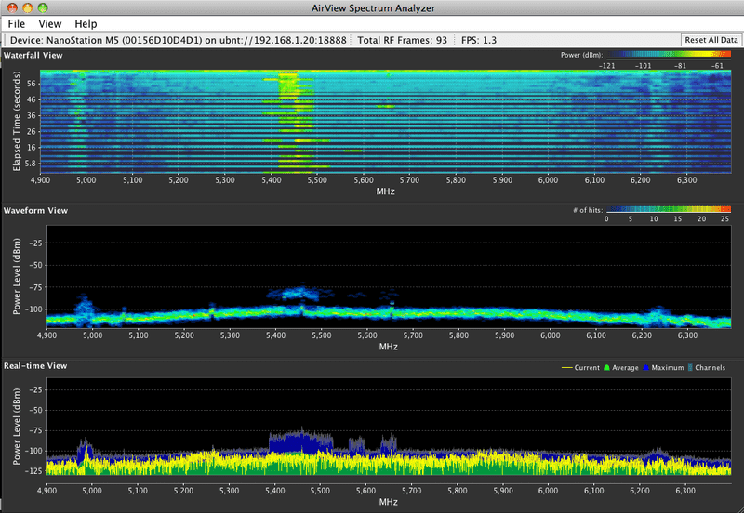Click the yellow minimize button in the title bar

tap(27, 7)
